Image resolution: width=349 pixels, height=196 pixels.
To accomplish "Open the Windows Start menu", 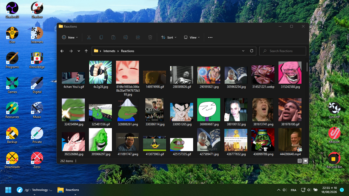I will 8,190.
